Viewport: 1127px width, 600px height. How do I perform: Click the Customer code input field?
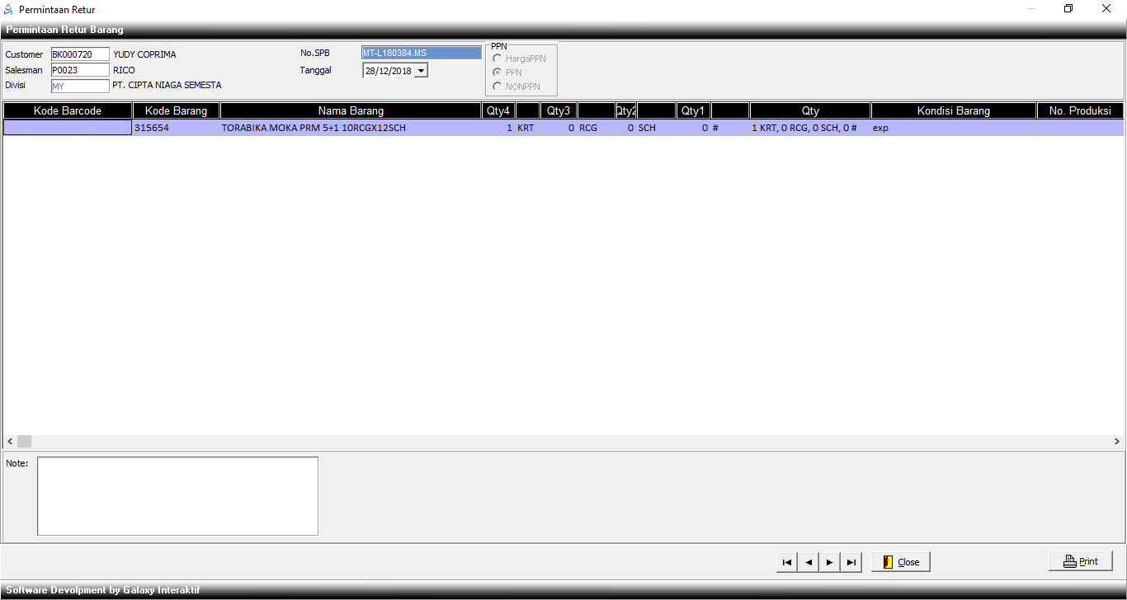[x=80, y=54]
